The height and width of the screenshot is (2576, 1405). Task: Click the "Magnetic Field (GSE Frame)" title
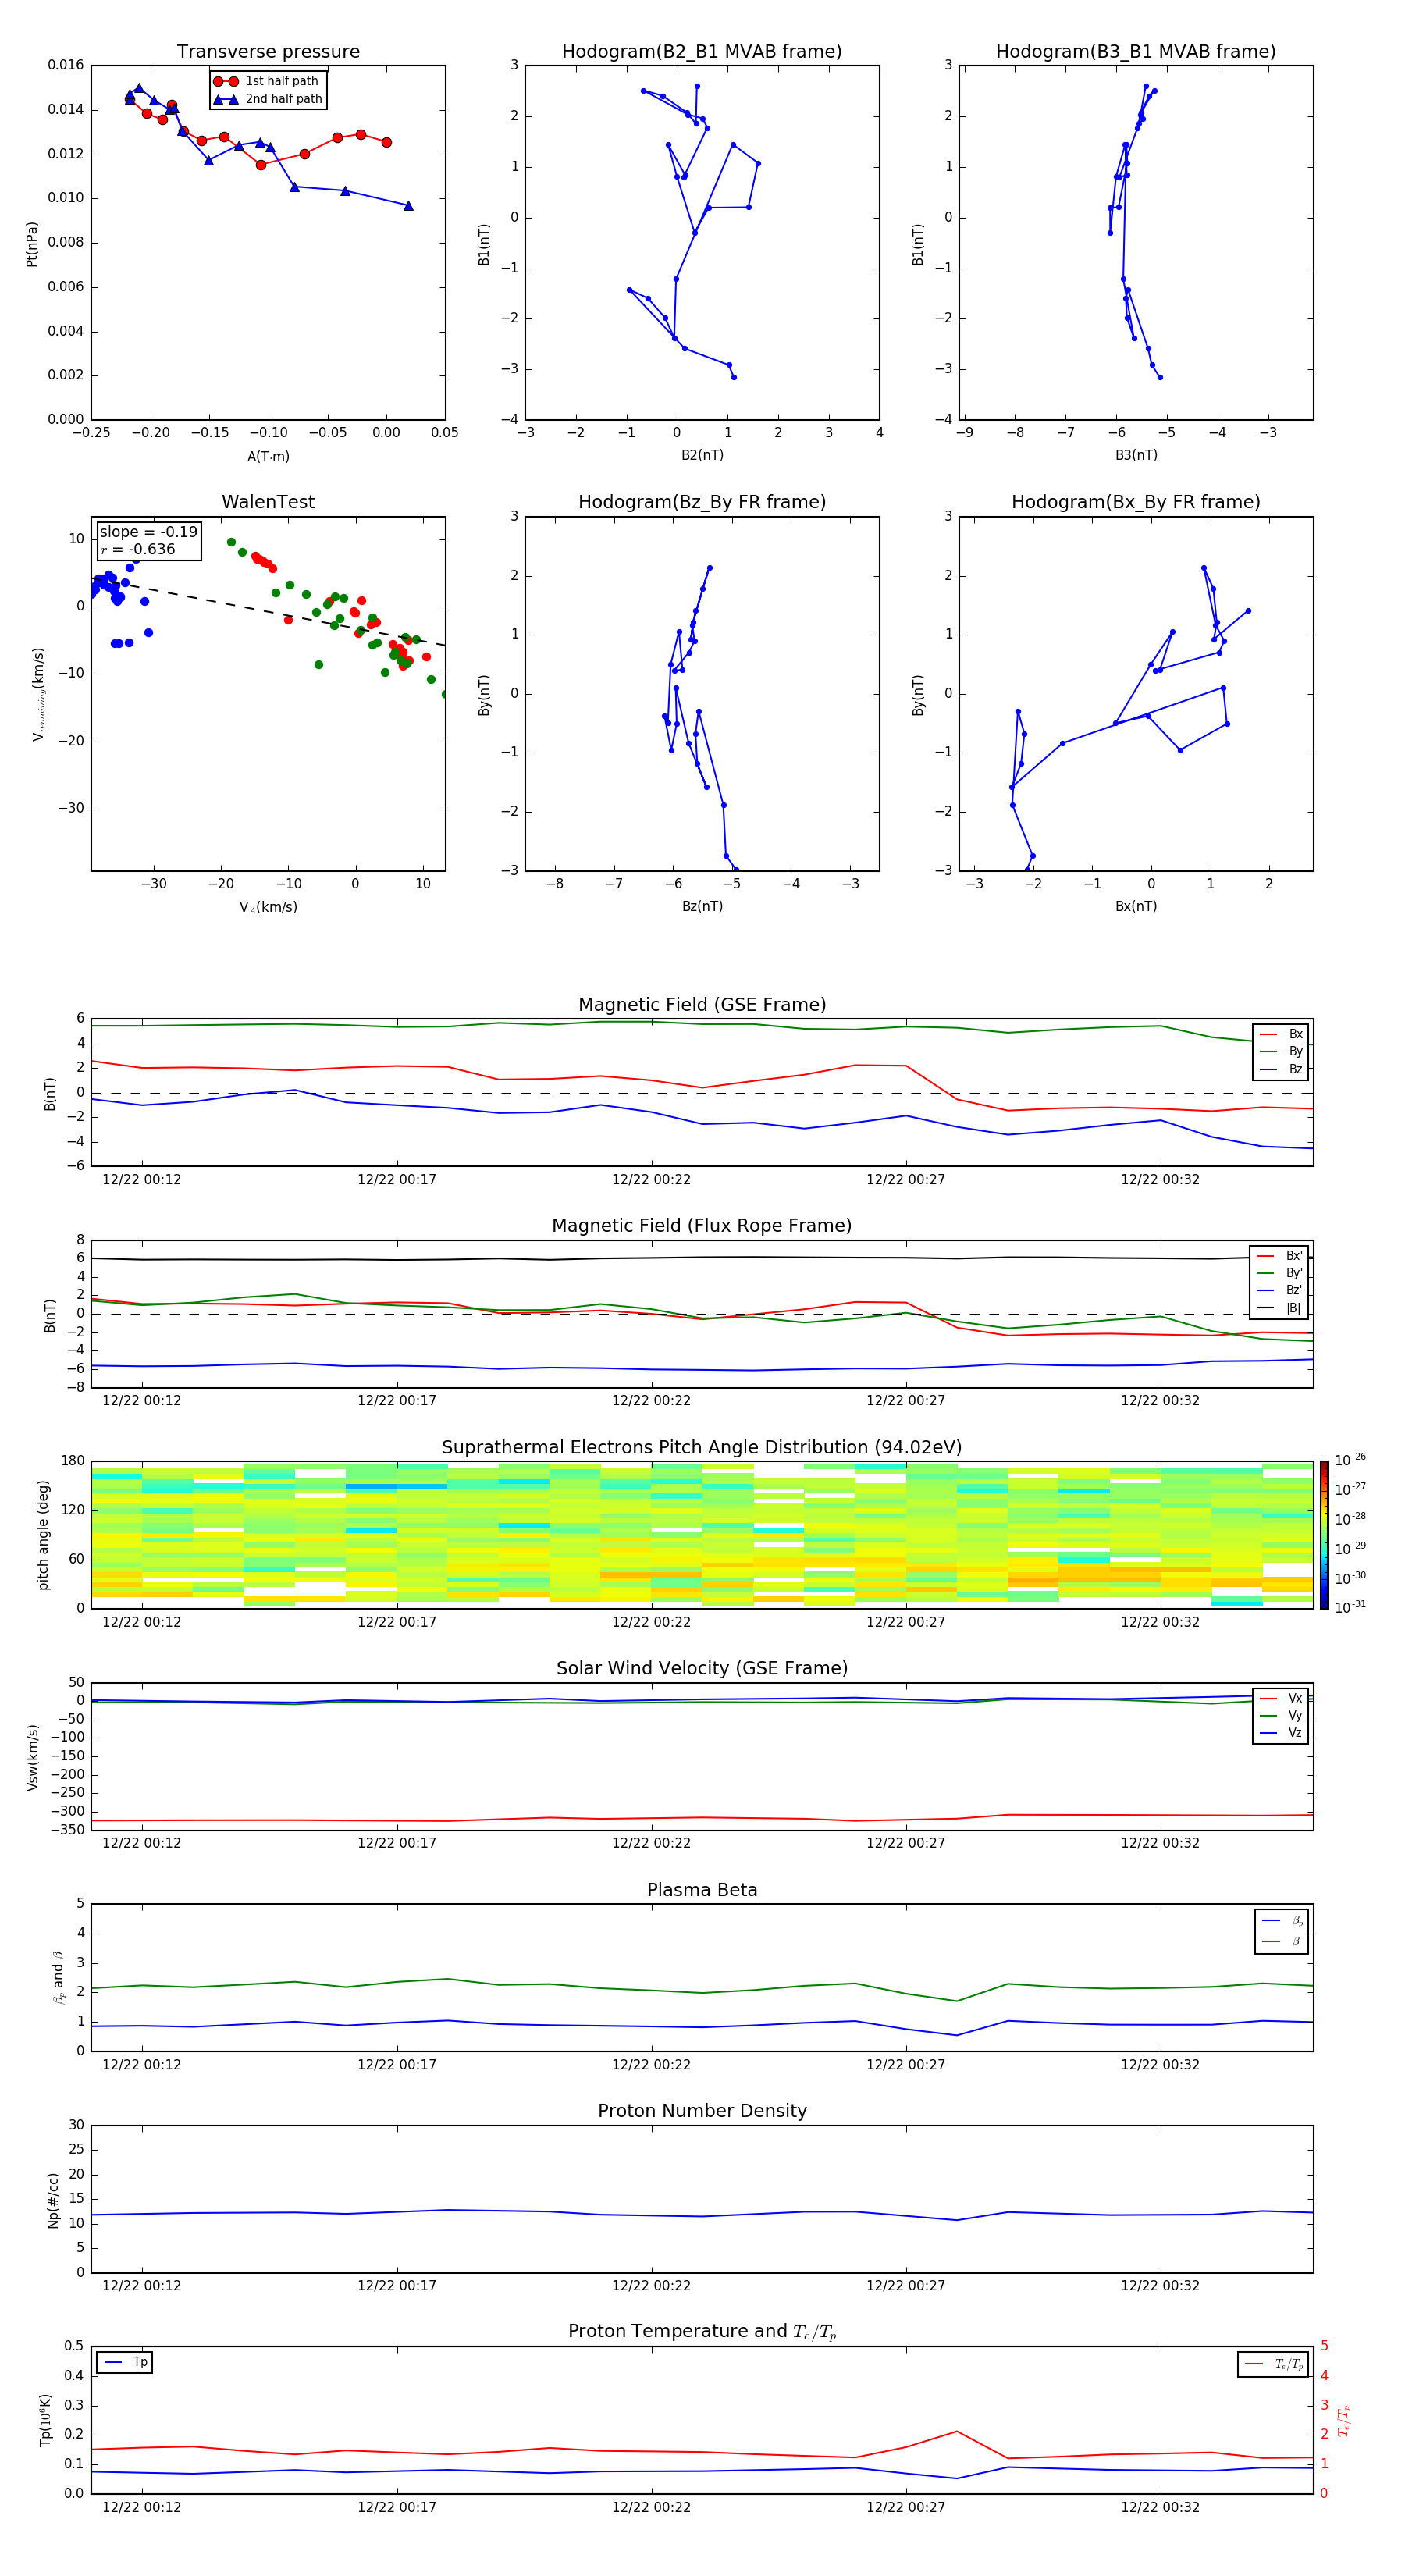(702, 1005)
